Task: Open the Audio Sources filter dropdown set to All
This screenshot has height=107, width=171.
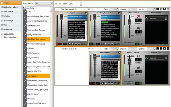Action: click(44, 4)
